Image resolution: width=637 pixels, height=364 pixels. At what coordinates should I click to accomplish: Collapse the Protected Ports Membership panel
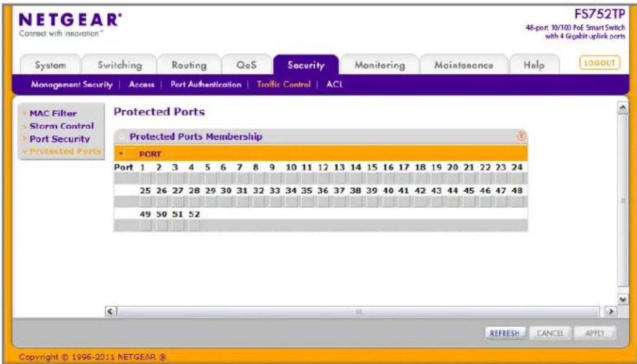click(x=121, y=136)
